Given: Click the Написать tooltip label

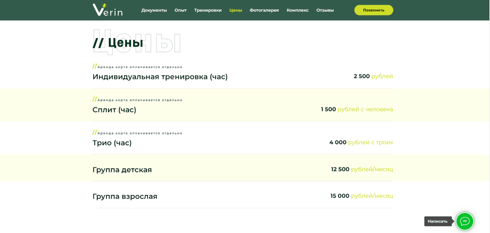Looking at the screenshot, I should [x=437, y=221].
